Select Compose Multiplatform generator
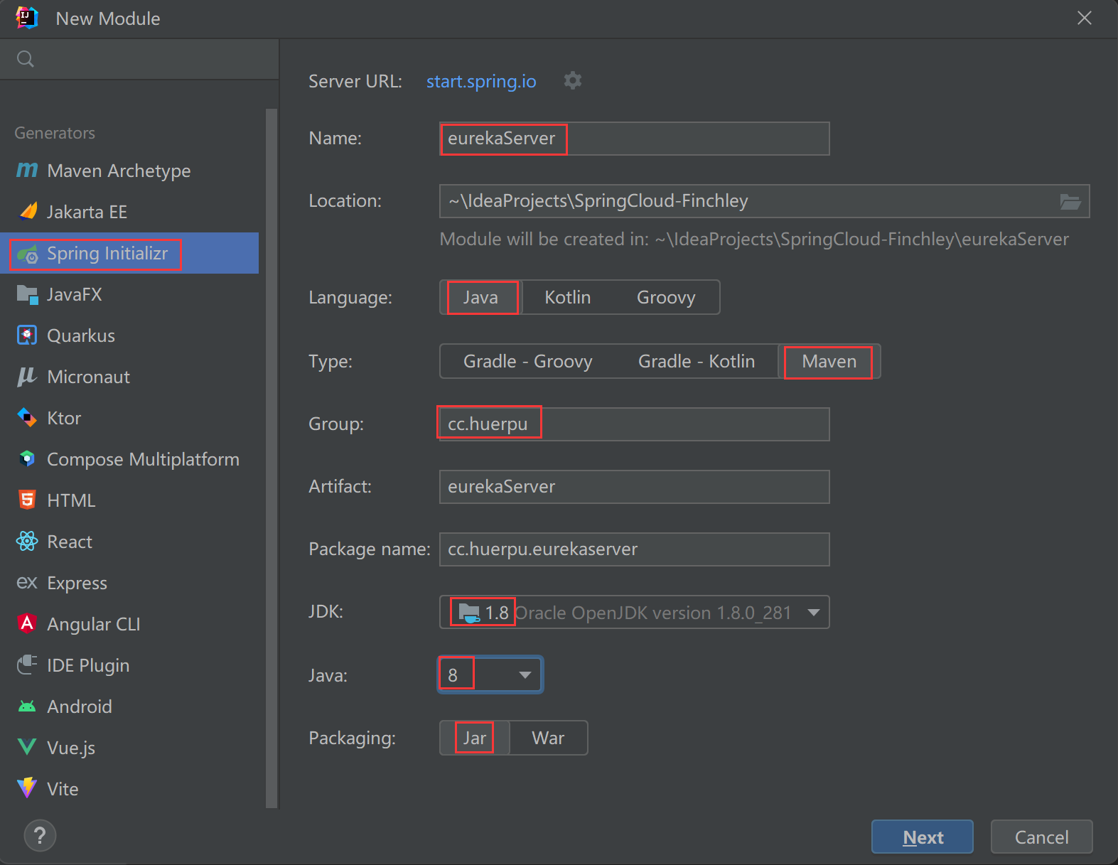The image size is (1118, 865). pos(129,459)
